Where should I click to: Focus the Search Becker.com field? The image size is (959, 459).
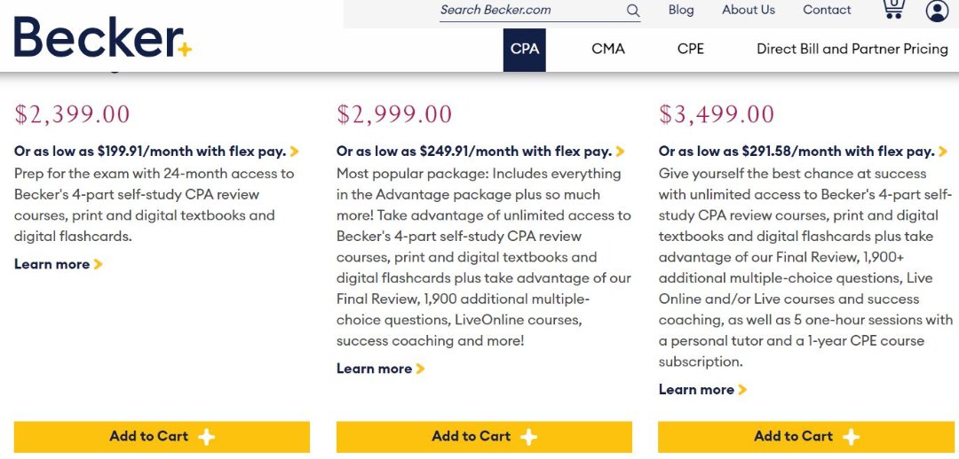tap(528, 11)
